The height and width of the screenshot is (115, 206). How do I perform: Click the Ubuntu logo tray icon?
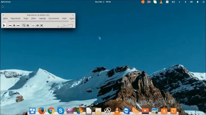coord(143,2)
